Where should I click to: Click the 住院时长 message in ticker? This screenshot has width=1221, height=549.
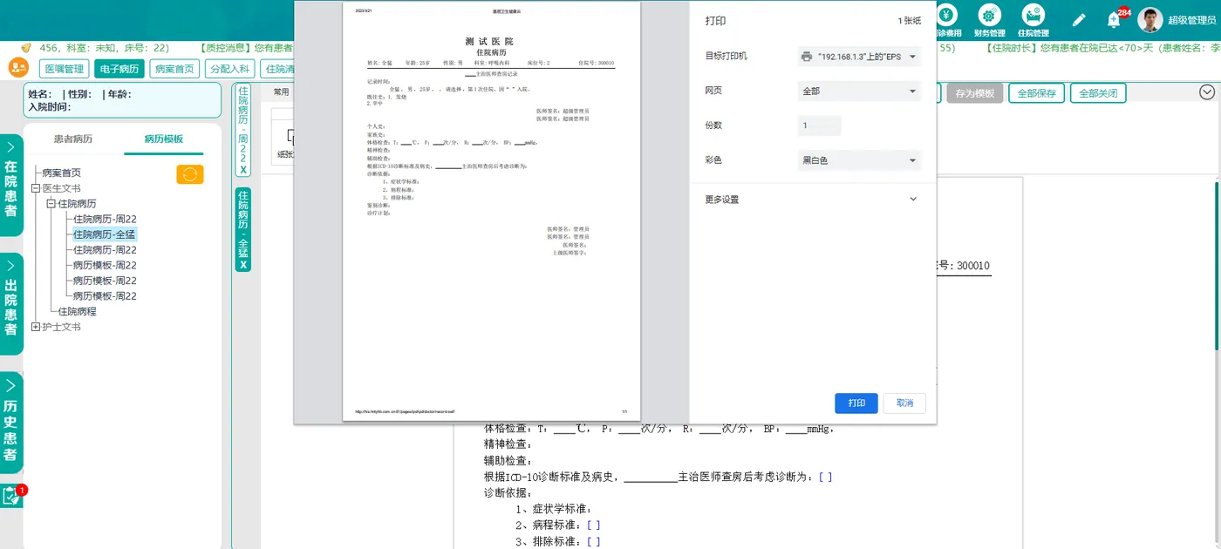[x=1102, y=49]
